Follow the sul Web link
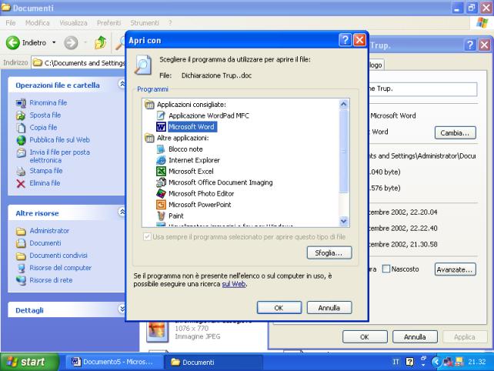 pyautogui.click(x=234, y=284)
